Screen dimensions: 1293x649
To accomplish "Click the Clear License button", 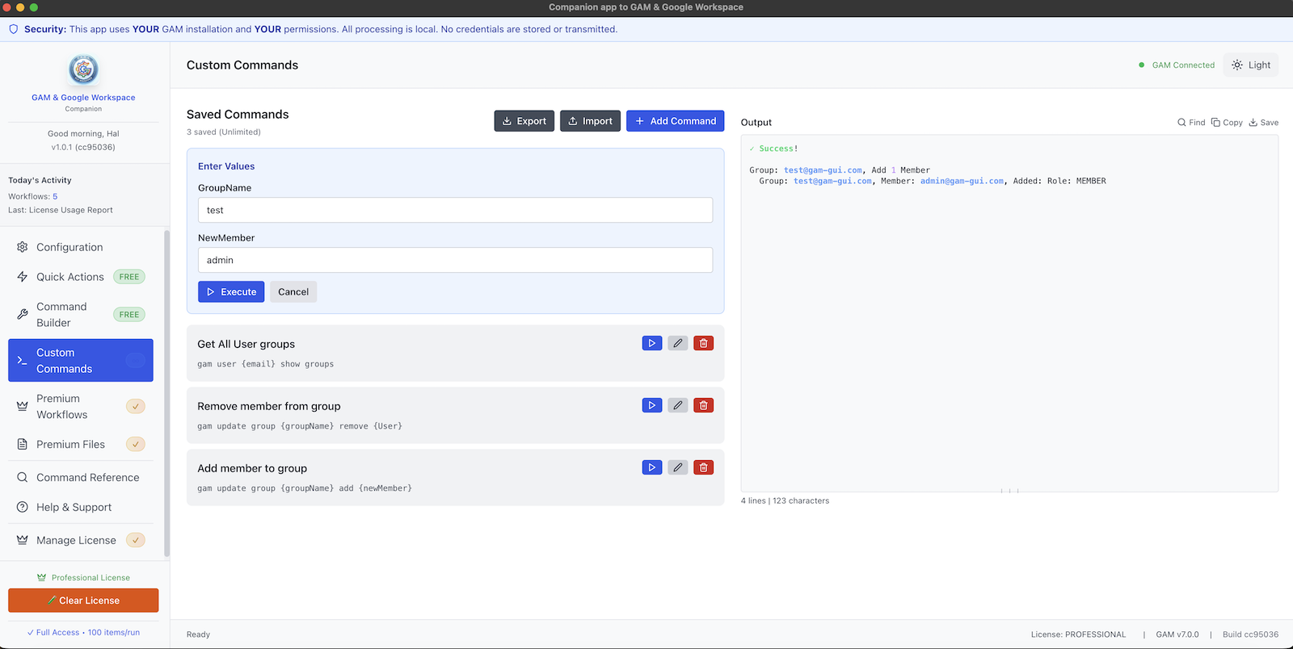I will (x=83, y=601).
